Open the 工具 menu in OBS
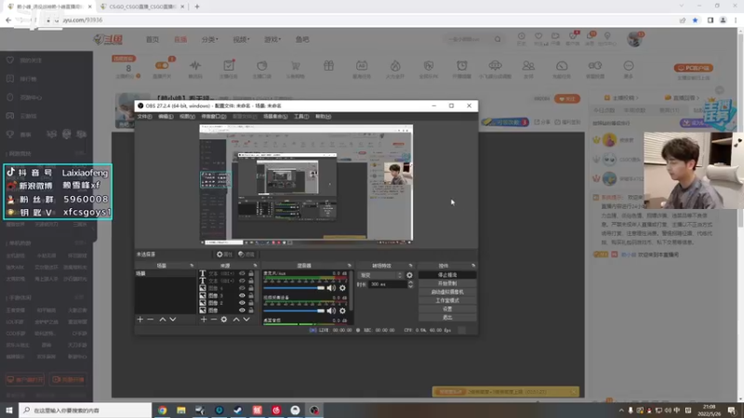This screenshot has width=744, height=418. [x=301, y=116]
